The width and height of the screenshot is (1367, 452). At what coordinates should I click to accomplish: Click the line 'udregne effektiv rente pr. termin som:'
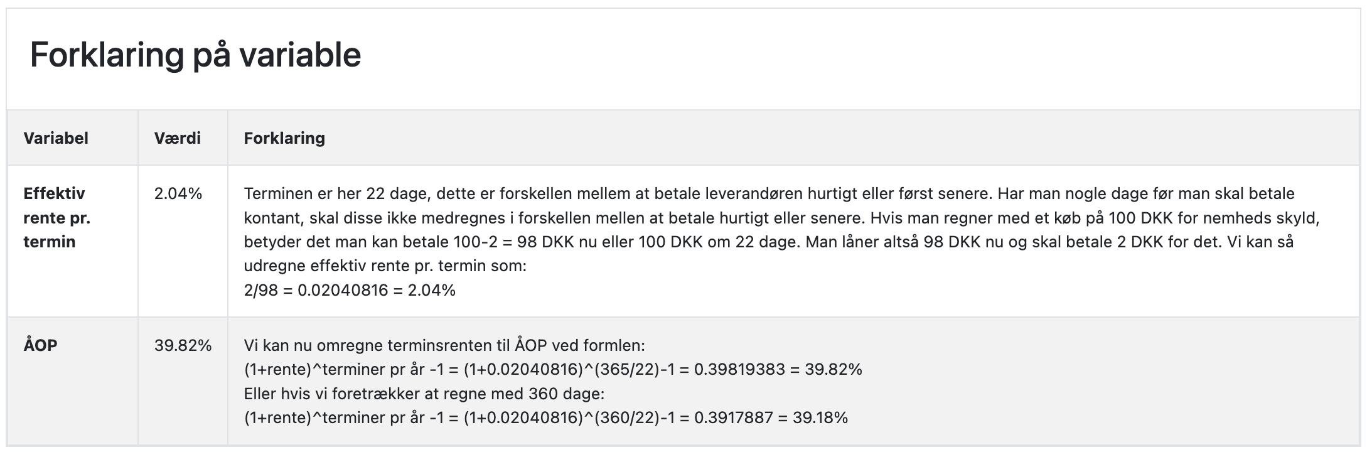(x=385, y=266)
